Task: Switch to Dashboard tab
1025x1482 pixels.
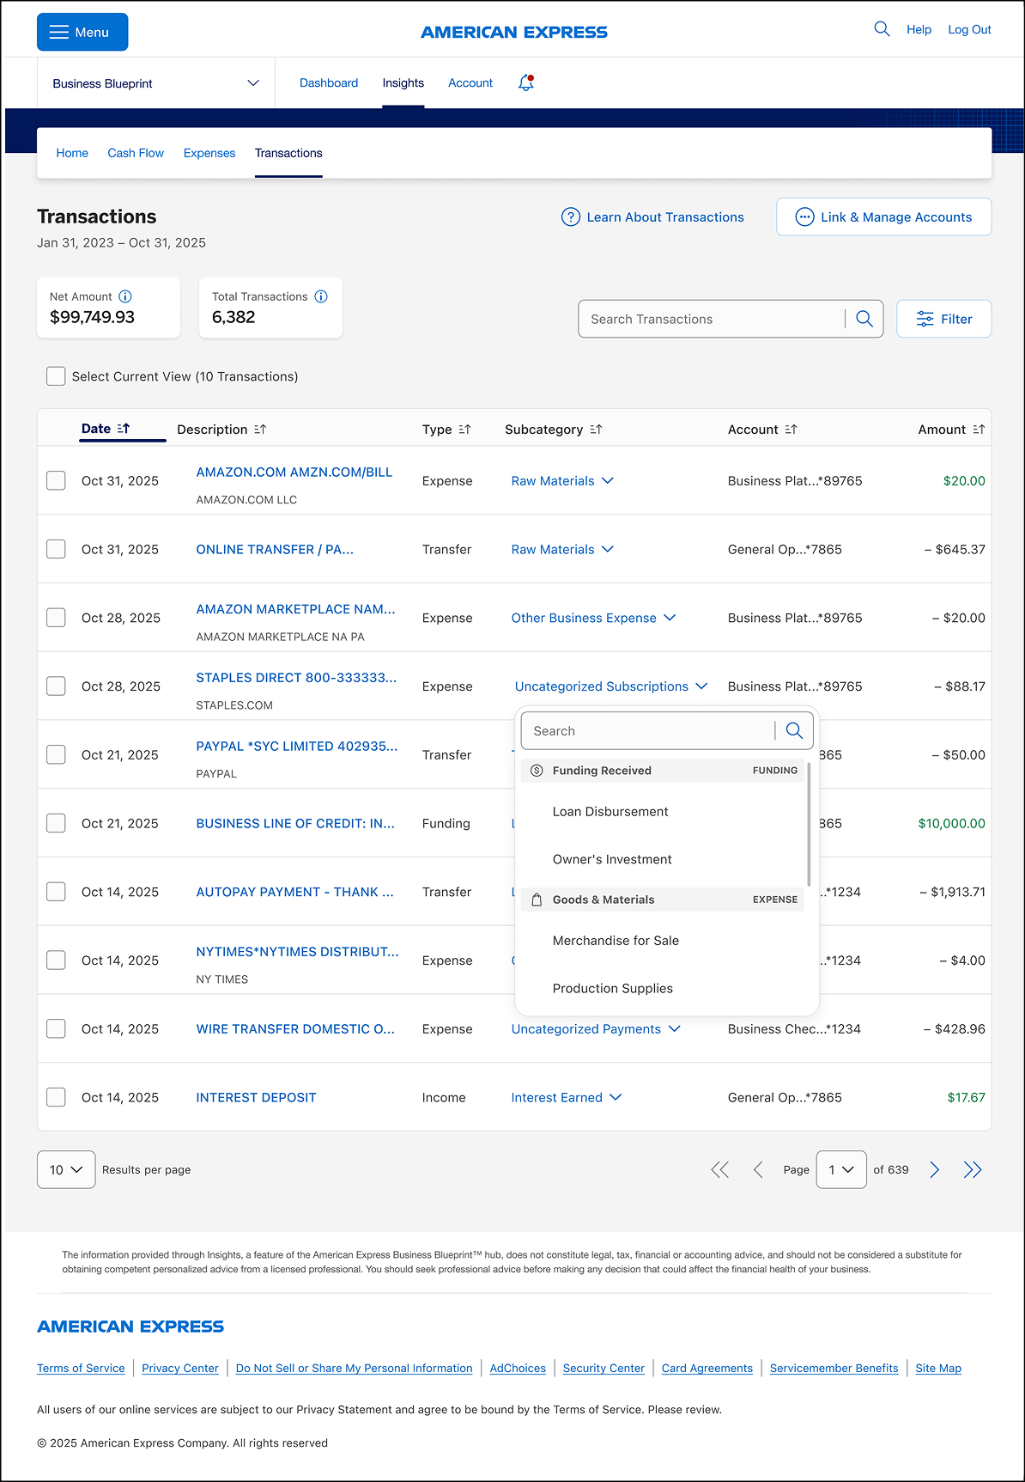Action: click(x=329, y=82)
